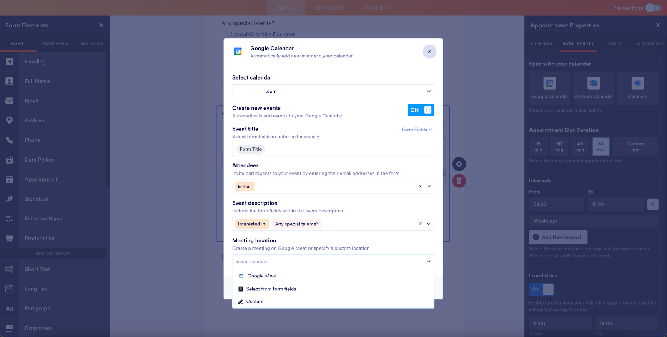Open interval To time 17:00
667x337 pixels.
(x=616, y=205)
